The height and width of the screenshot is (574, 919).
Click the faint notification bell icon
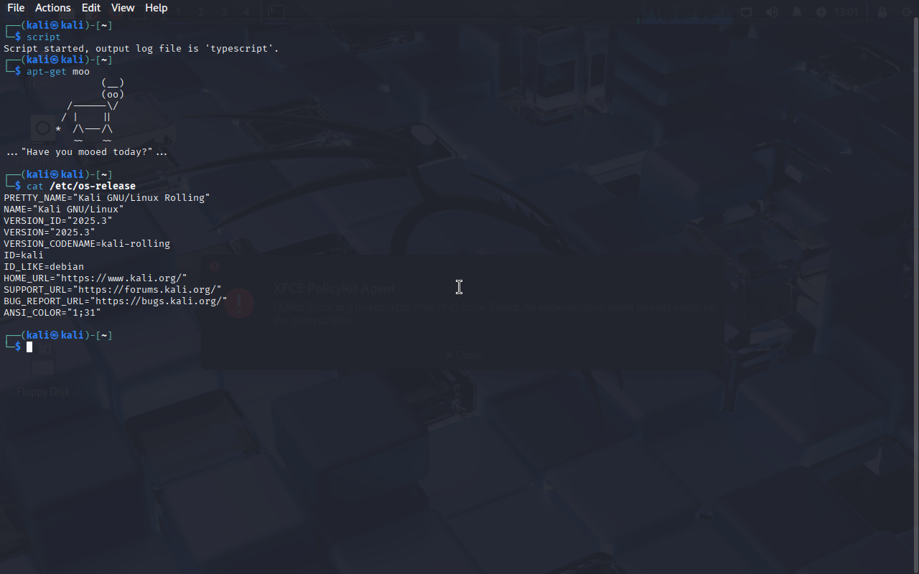[797, 12]
